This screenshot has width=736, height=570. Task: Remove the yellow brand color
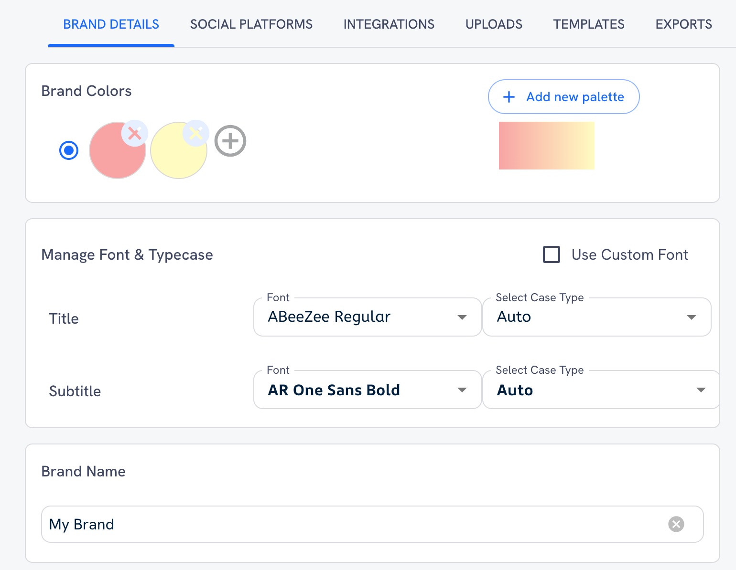[x=195, y=134]
